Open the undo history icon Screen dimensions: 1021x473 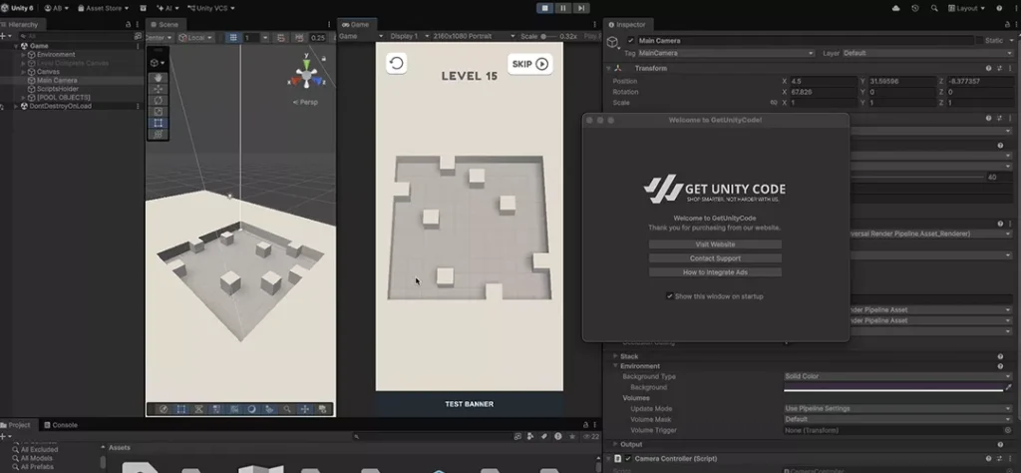[915, 8]
